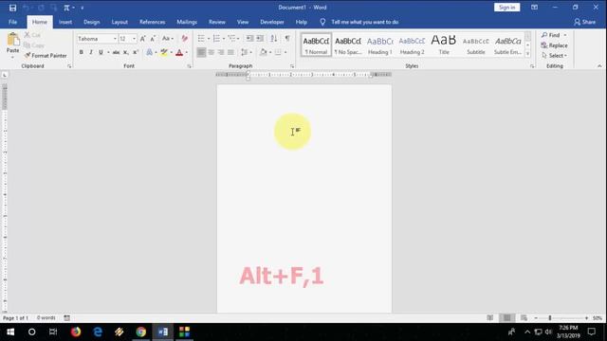Apply the Title style
Viewport: 607px width, 341px height.
444,45
